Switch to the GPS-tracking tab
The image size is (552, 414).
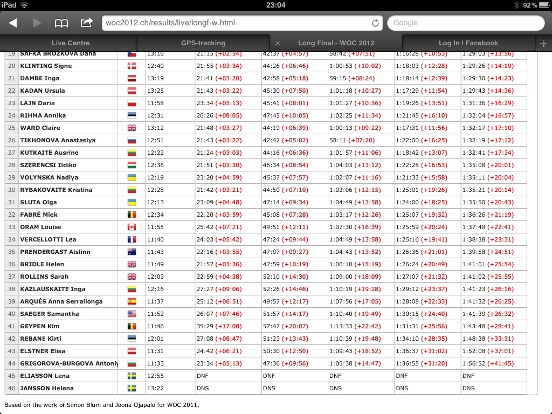[203, 43]
